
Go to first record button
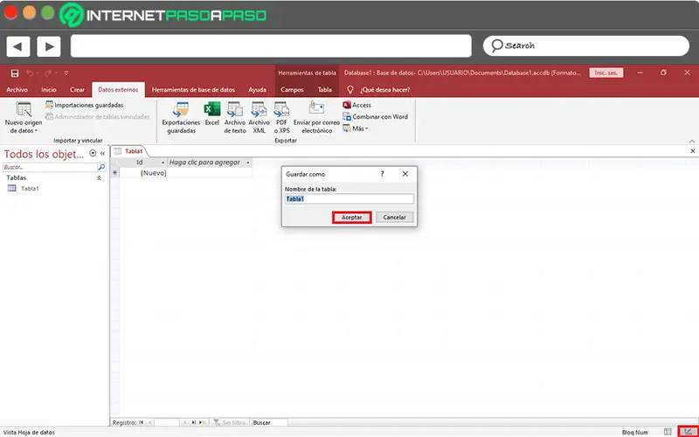coord(142,422)
